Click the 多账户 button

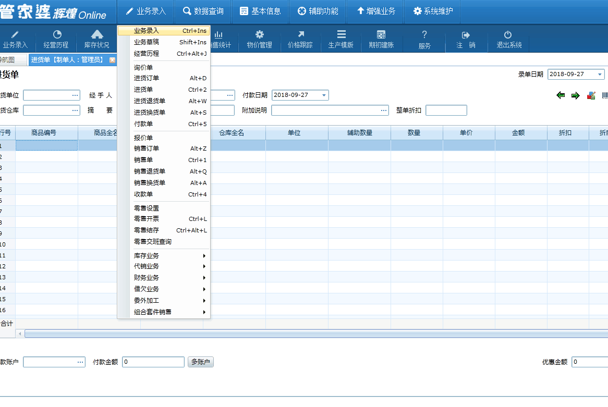[200, 362]
